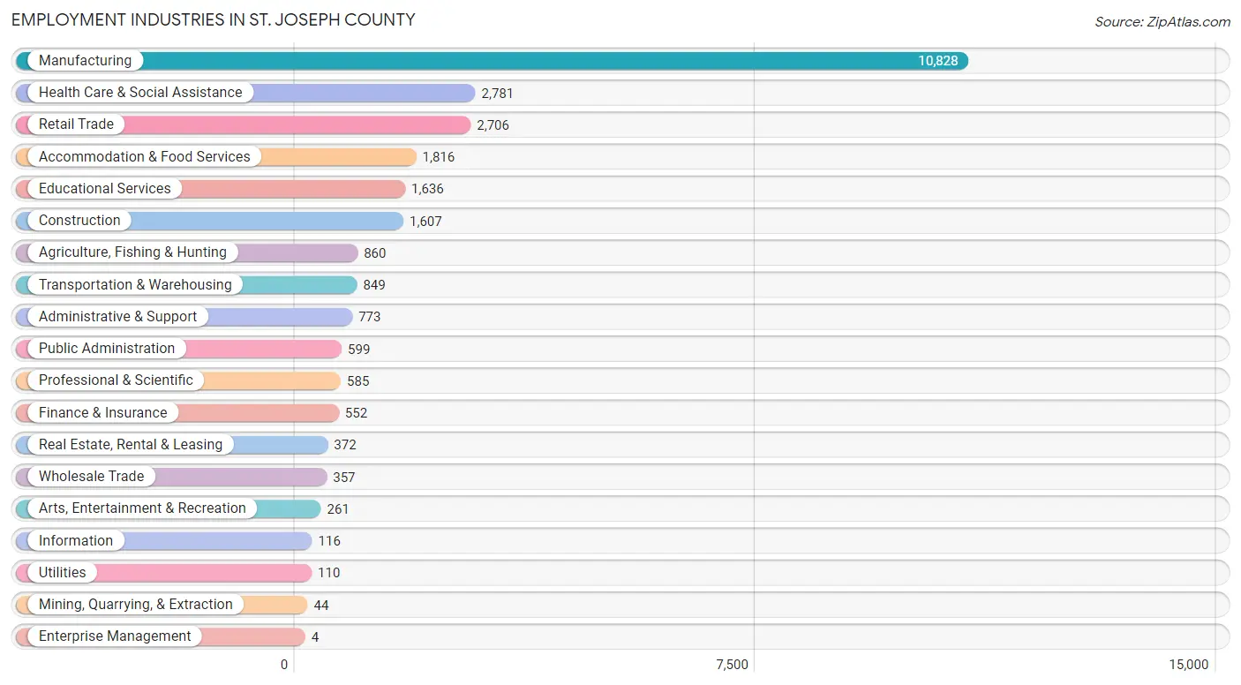This screenshot has height=685, width=1241.
Task: Select Mining, Quarrying, & Extraction label
Action: [x=136, y=605]
